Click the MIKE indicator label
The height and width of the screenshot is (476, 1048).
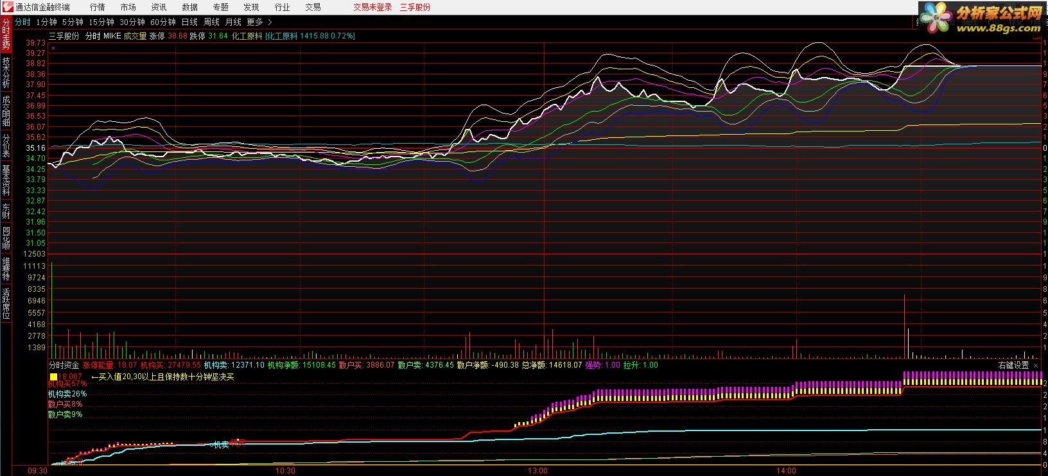112,37
